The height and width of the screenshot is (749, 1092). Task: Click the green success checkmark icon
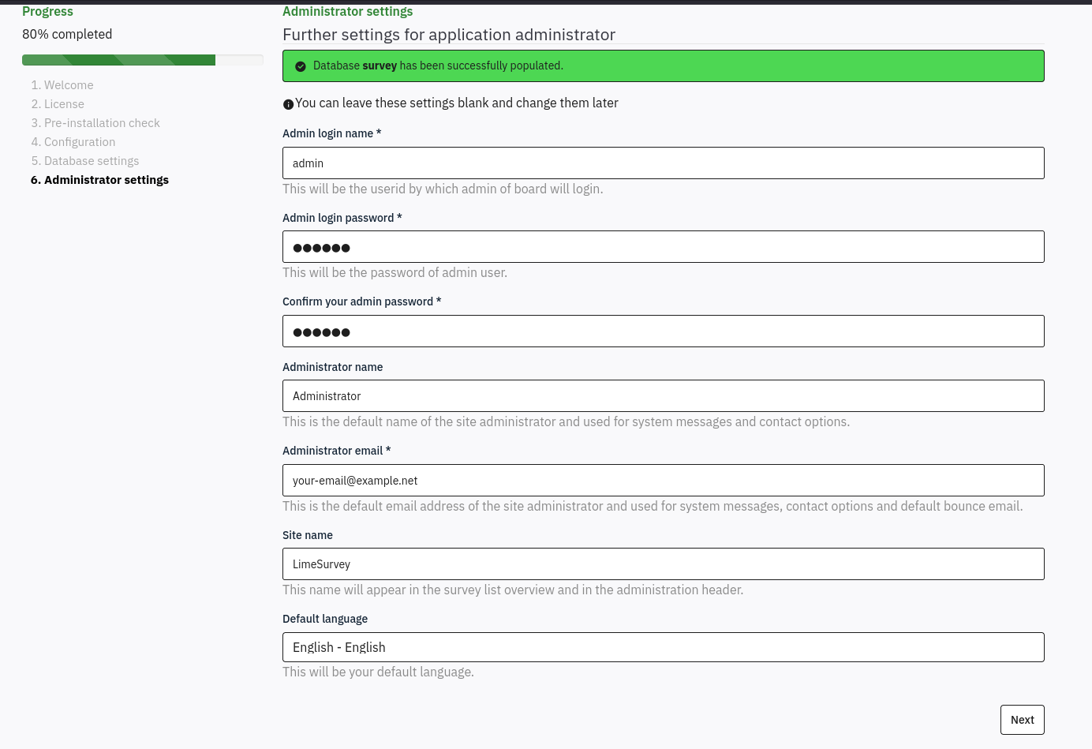click(x=301, y=66)
